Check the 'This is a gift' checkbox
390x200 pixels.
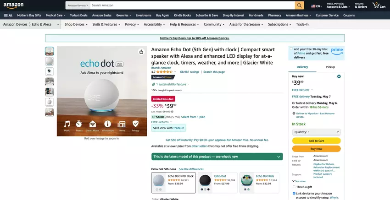click(294, 187)
